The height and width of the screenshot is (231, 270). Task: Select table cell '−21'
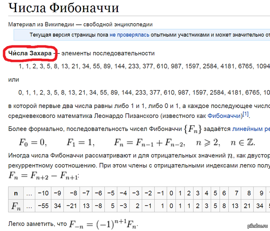pyautogui.click(x=72, y=205)
